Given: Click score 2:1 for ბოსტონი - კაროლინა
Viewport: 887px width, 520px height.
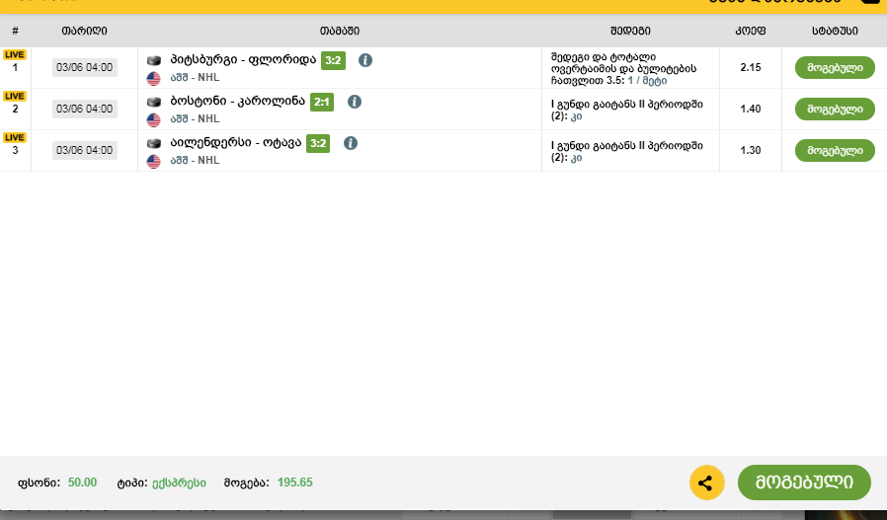Looking at the screenshot, I should click(322, 102).
